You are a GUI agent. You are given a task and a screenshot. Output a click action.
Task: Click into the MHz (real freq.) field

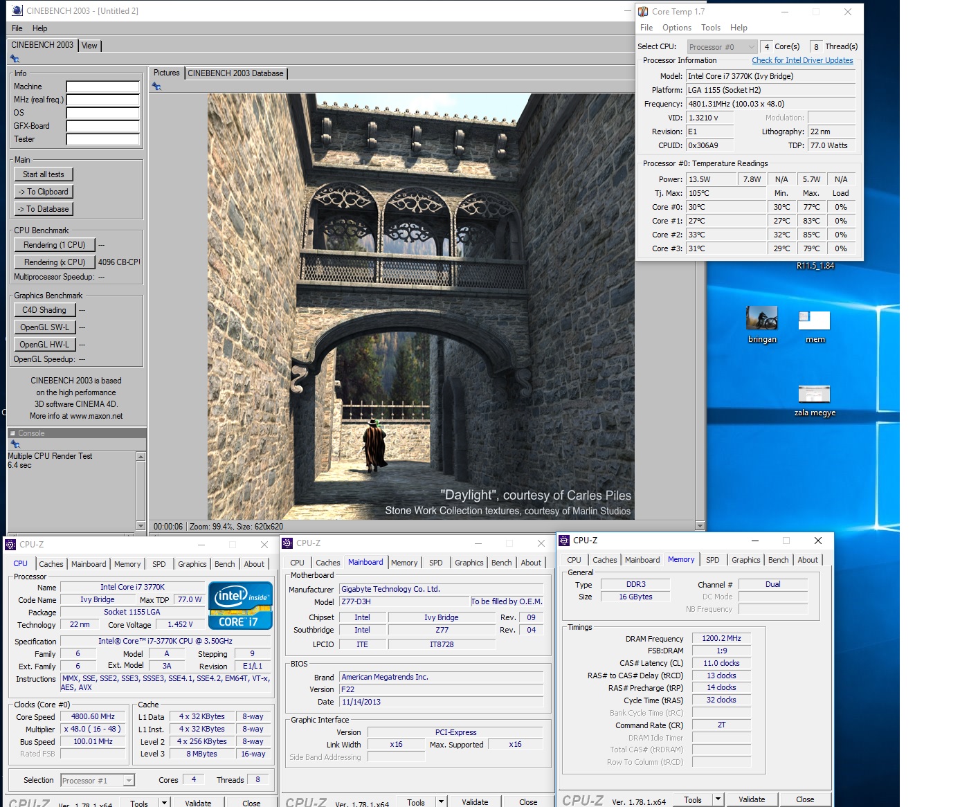coord(103,100)
